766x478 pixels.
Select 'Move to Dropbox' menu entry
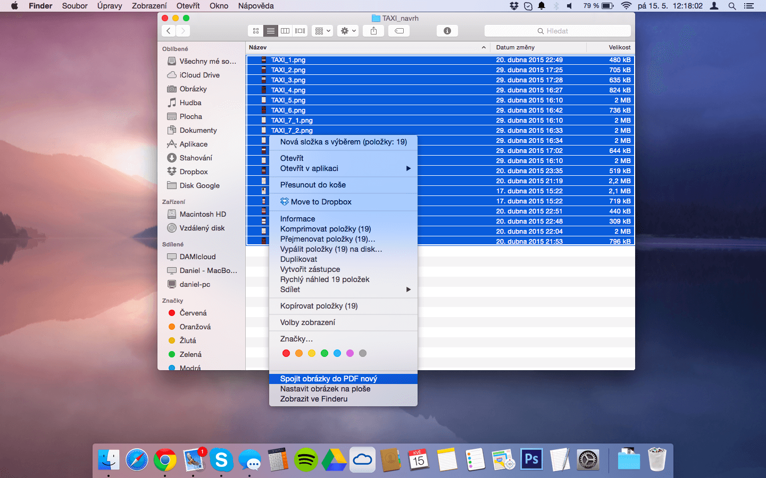321,202
